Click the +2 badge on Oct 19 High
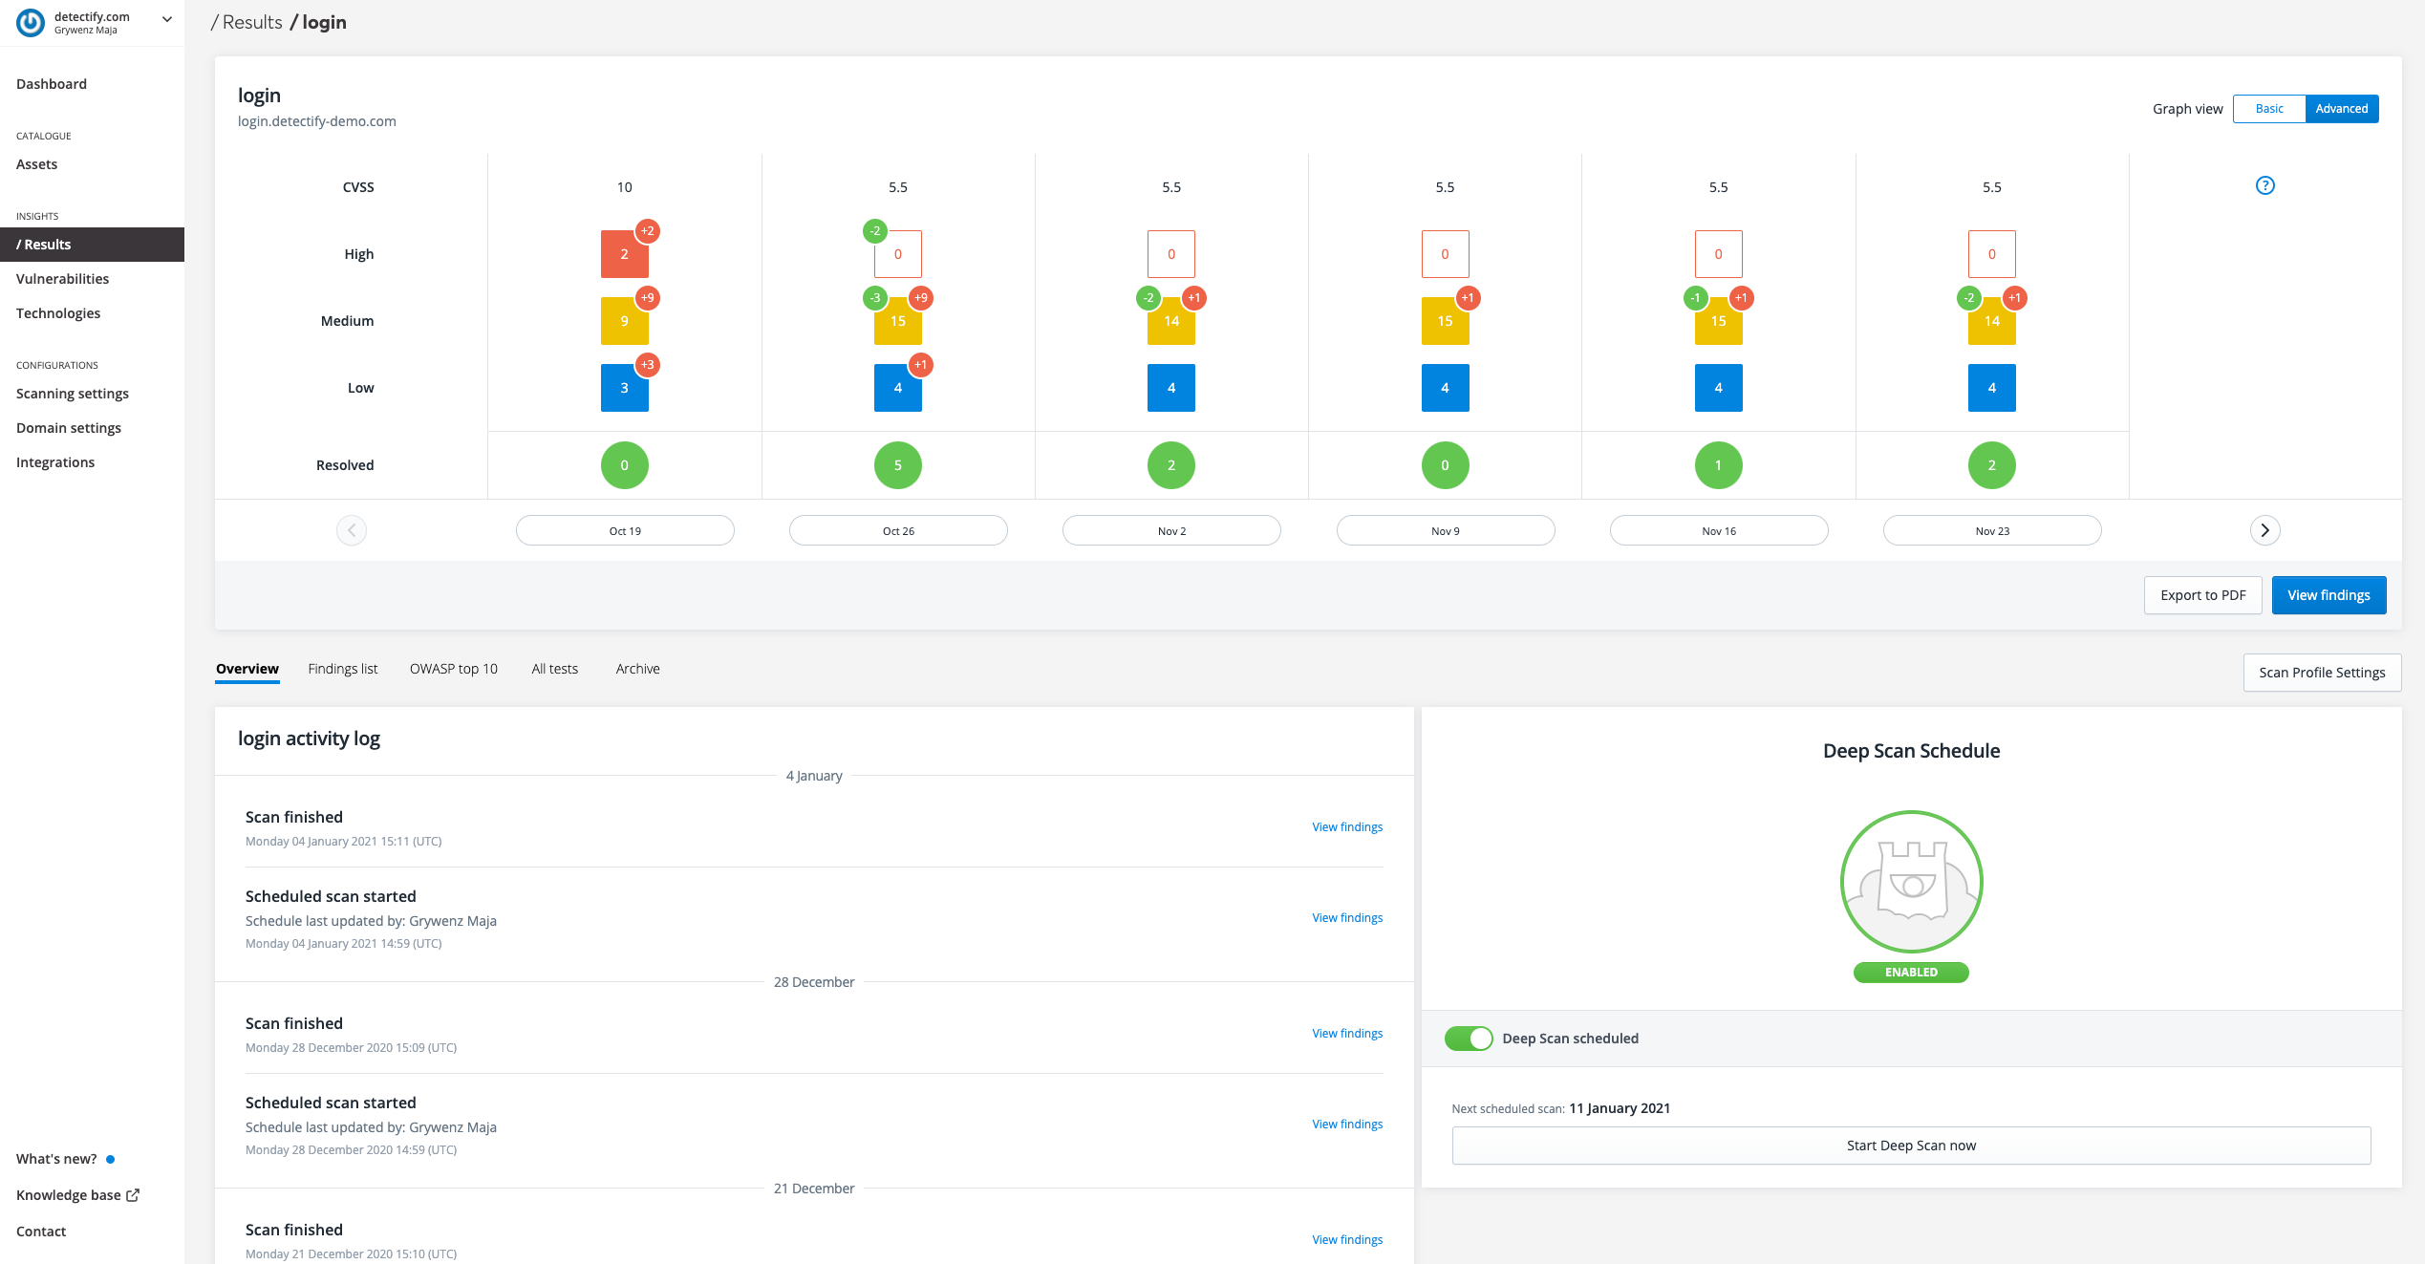 pyautogui.click(x=648, y=231)
